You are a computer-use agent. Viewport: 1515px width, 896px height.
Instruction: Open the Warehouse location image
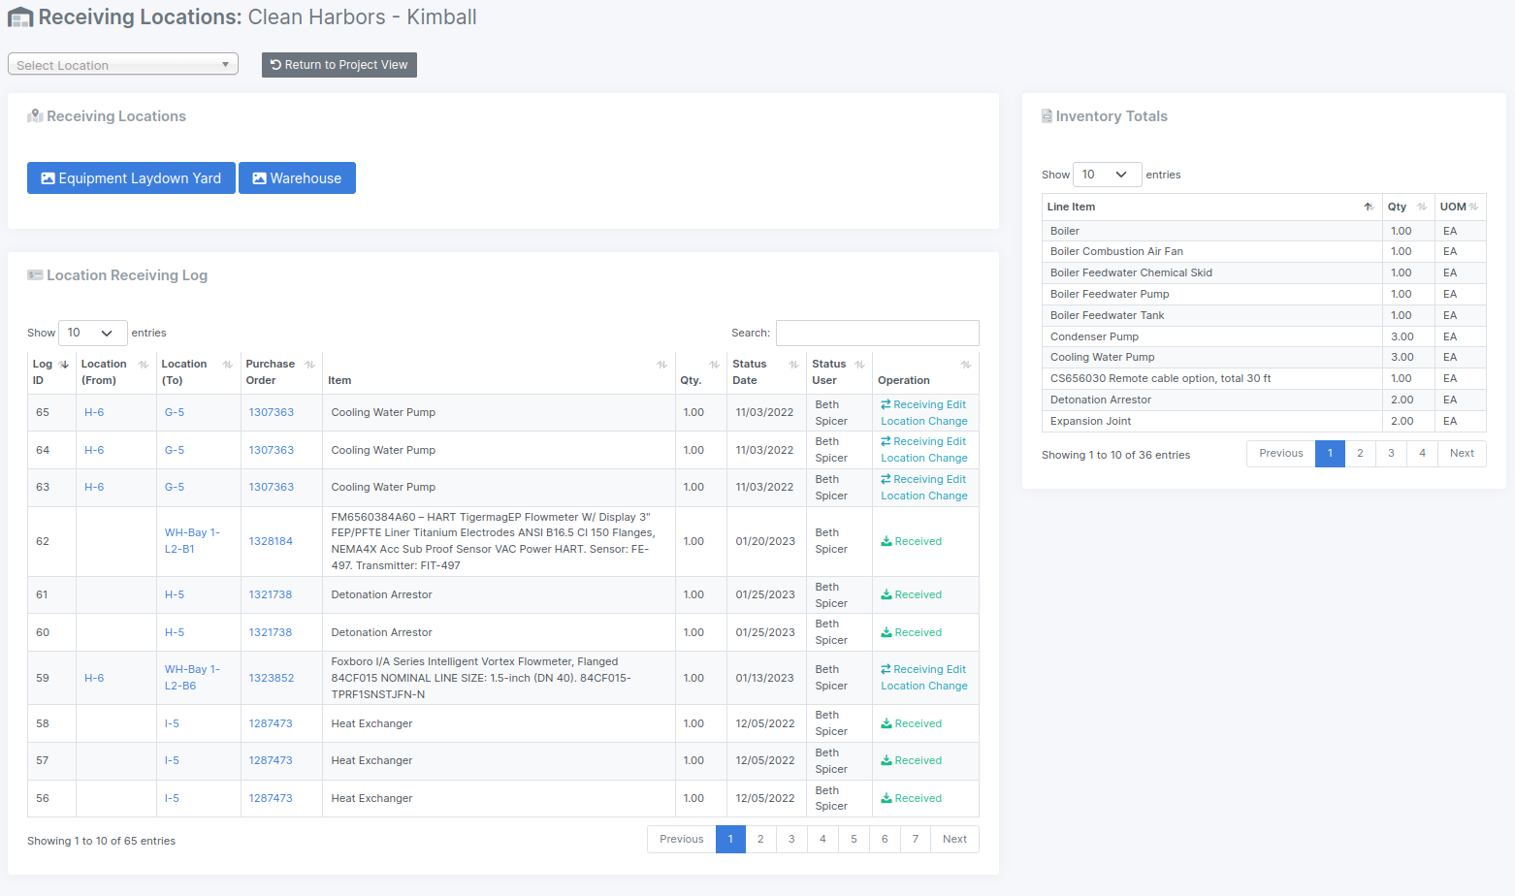click(x=297, y=178)
